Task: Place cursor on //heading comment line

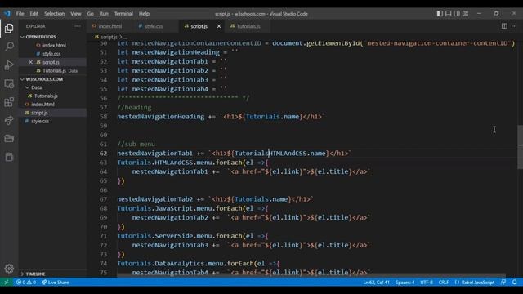Action: (134, 107)
